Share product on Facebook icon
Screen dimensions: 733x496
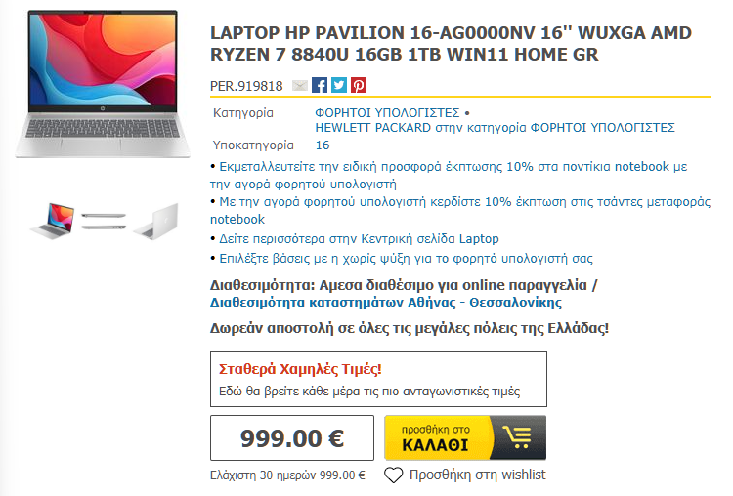click(x=320, y=85)
